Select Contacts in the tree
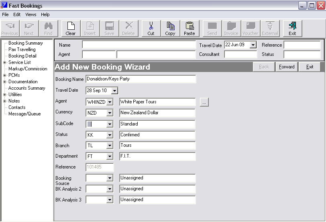Screen dimensions: 326x222 (17, 108)
